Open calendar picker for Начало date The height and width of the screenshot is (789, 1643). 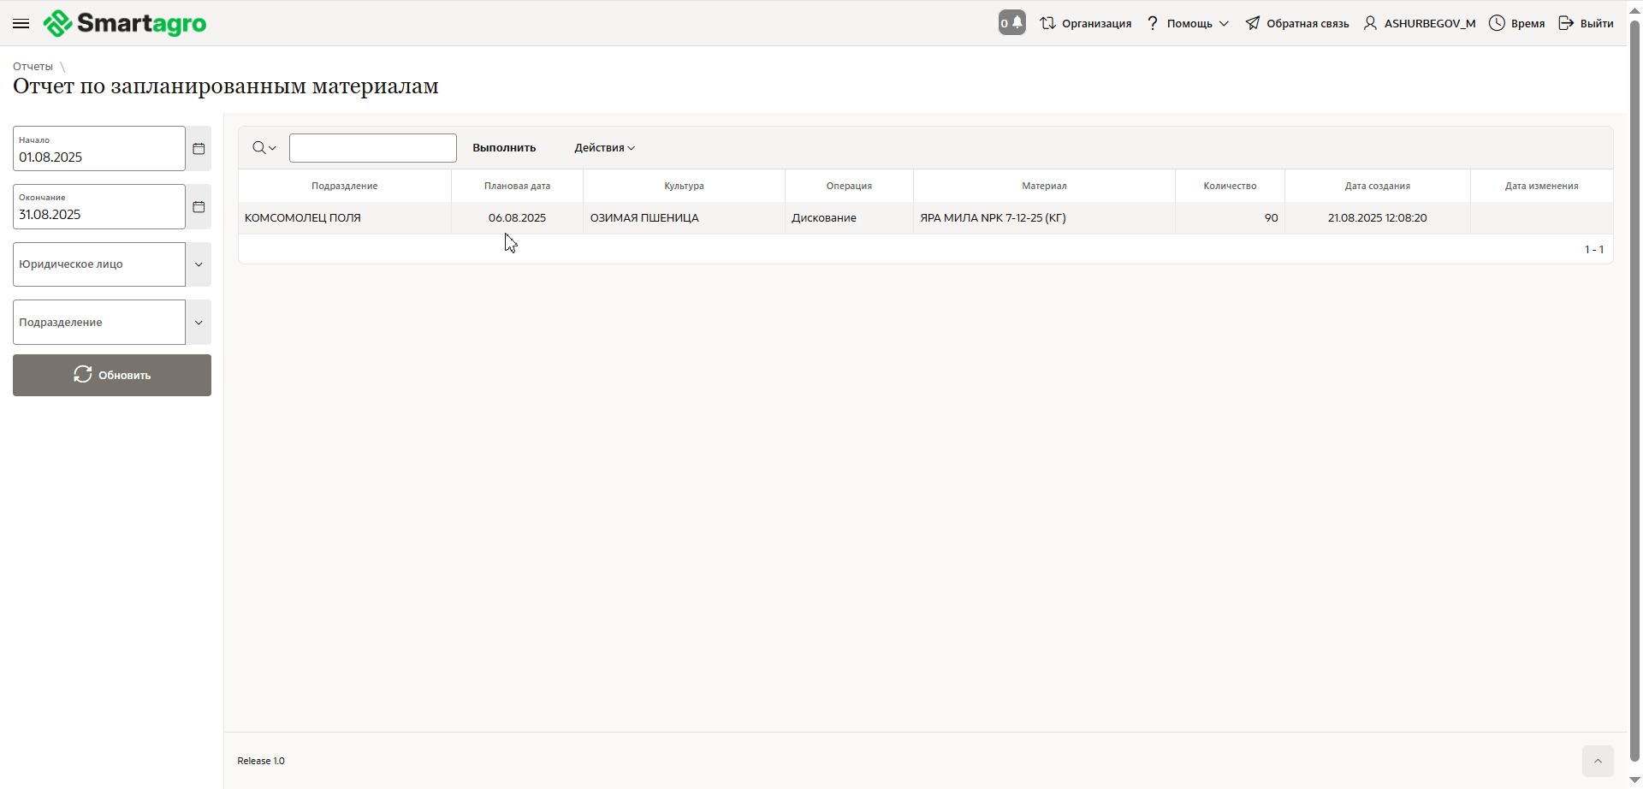click(x=199, y=149)
